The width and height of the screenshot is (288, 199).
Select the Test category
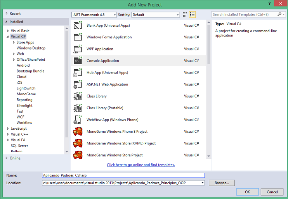click(20, 111)
